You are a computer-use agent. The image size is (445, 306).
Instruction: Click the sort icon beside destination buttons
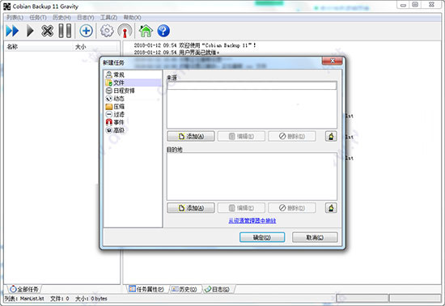[x=331, y=208]
